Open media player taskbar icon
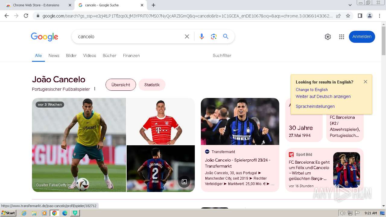 coord(44,213)
